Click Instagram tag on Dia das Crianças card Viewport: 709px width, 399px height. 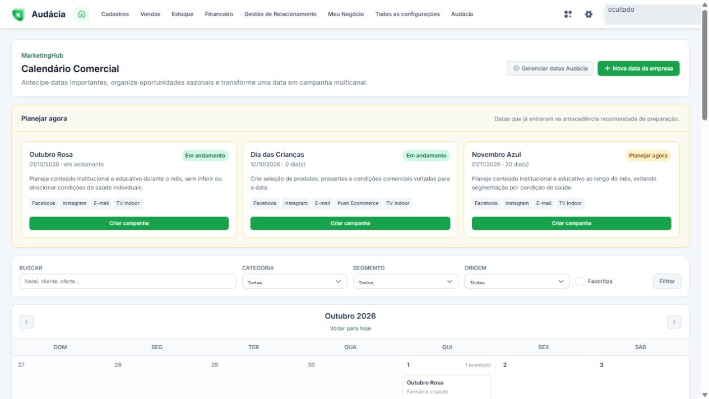tap(296, 203)
